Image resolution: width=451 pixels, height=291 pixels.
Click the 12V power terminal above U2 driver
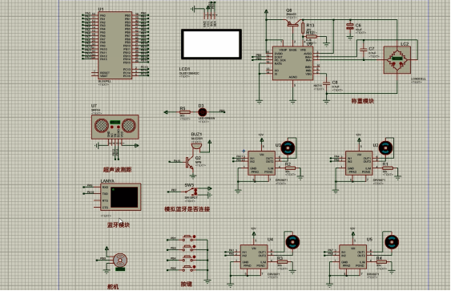click(x=359, y=139)
